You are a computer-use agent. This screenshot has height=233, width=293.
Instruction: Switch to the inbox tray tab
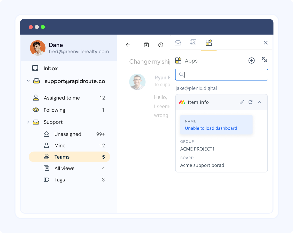tap(178, 43)
